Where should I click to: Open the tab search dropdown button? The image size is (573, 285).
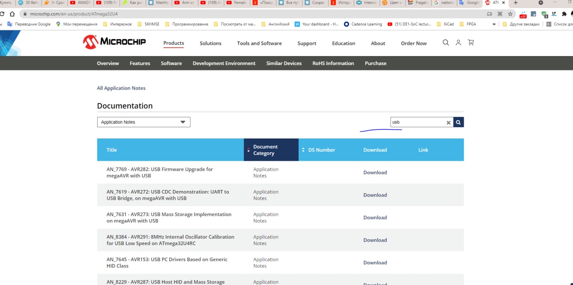tap(541, 3)
